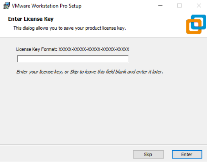Click the orange square of the VMware logo
207x162 pixels.
194,27
